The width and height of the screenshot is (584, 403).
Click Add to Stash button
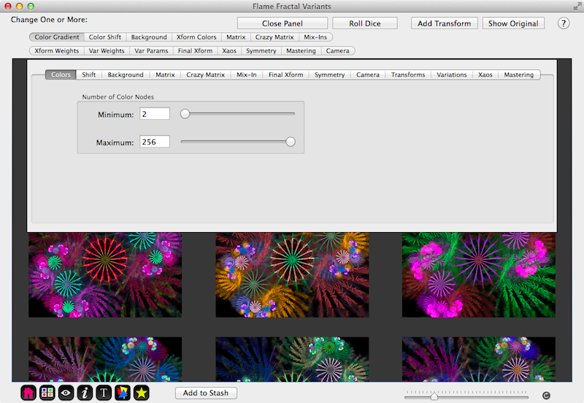pos(206,393)
